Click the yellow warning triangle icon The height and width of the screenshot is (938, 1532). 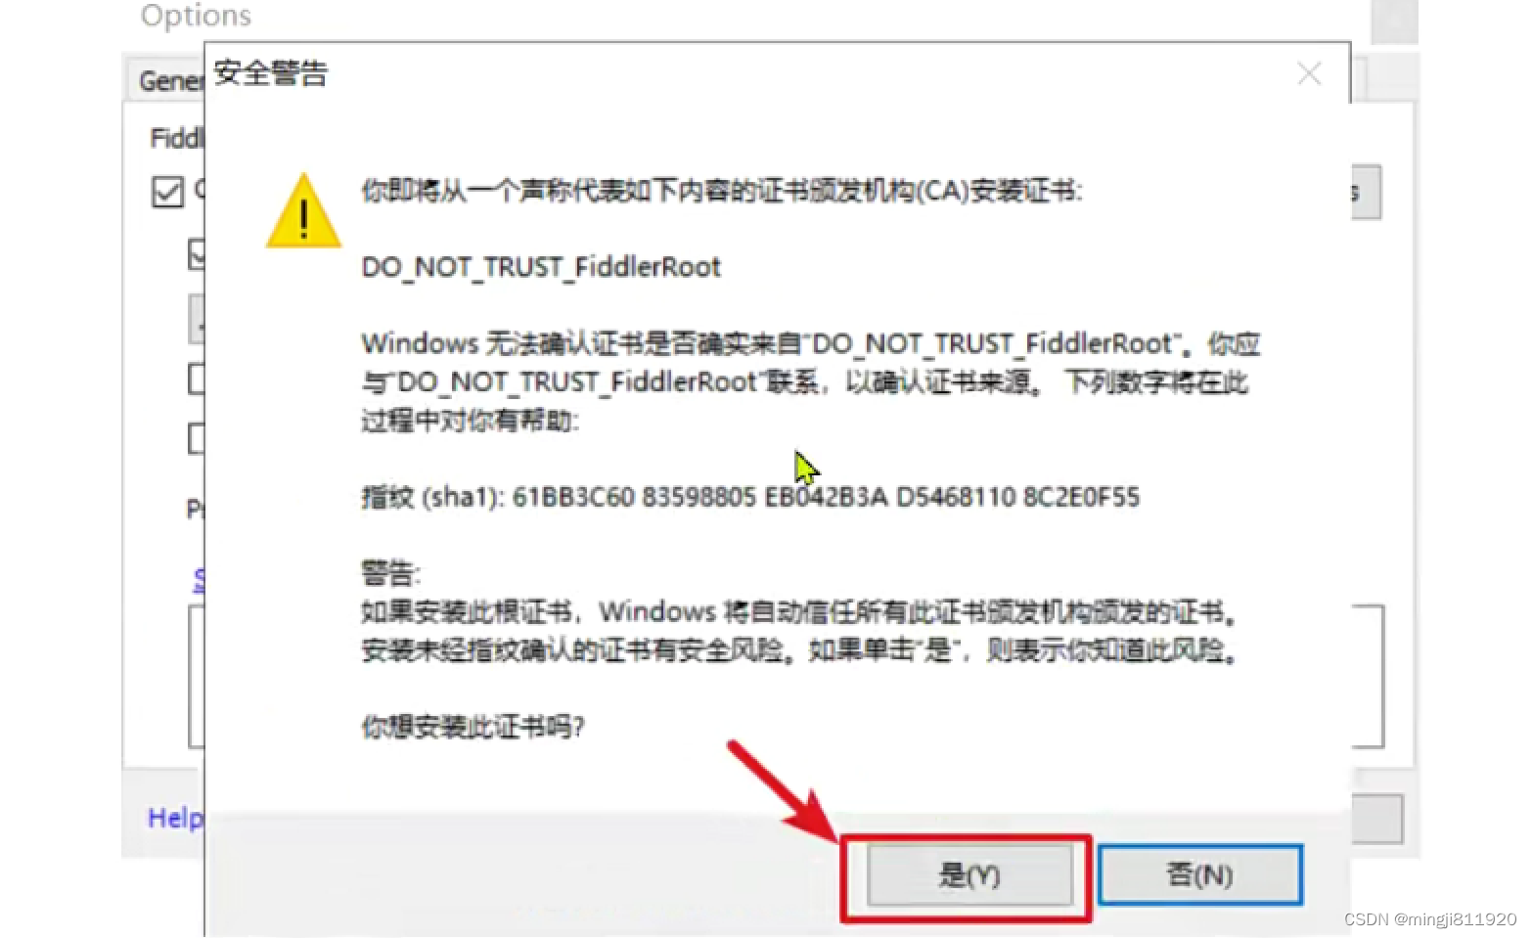303,210
